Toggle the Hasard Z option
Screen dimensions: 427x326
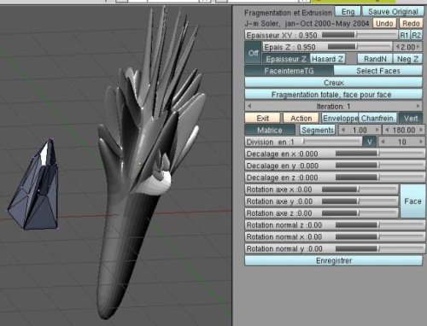[x=327, y=59]
